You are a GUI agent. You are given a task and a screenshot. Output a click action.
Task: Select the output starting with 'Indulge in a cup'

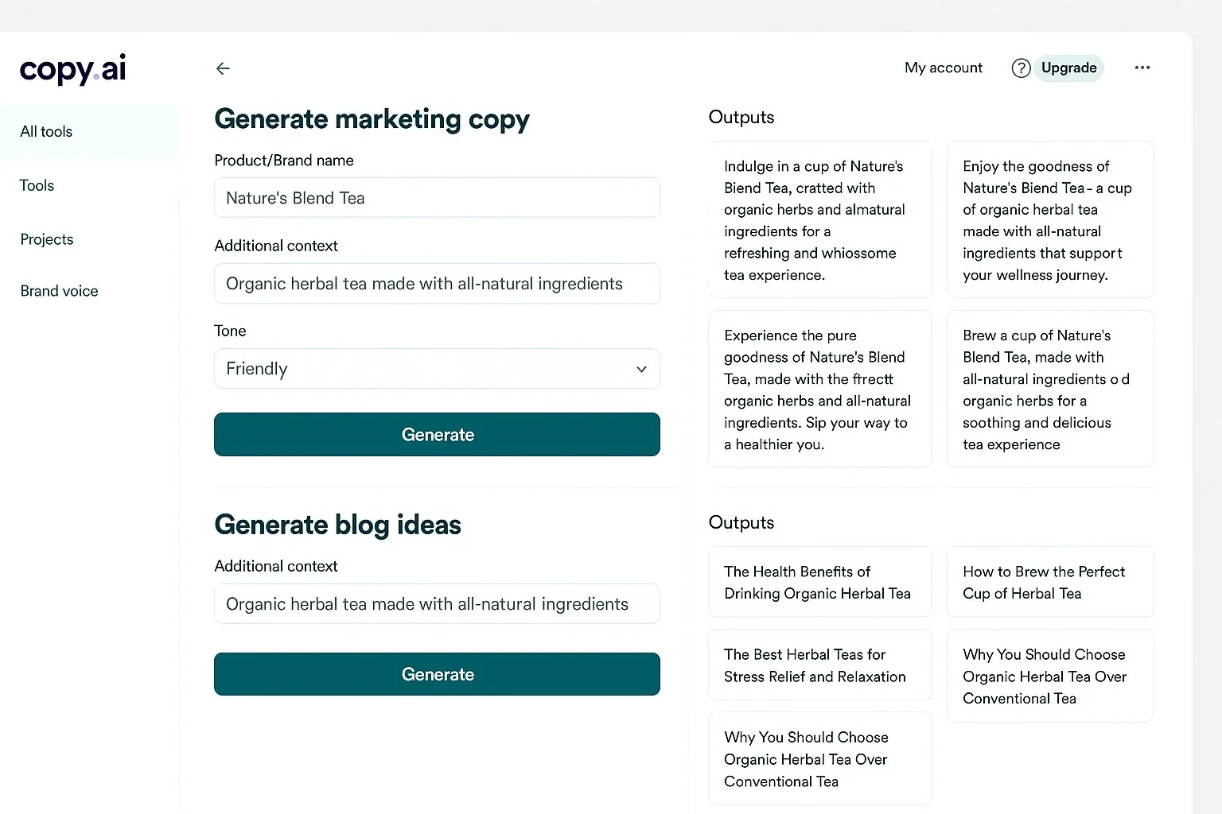tap(819, 220)
